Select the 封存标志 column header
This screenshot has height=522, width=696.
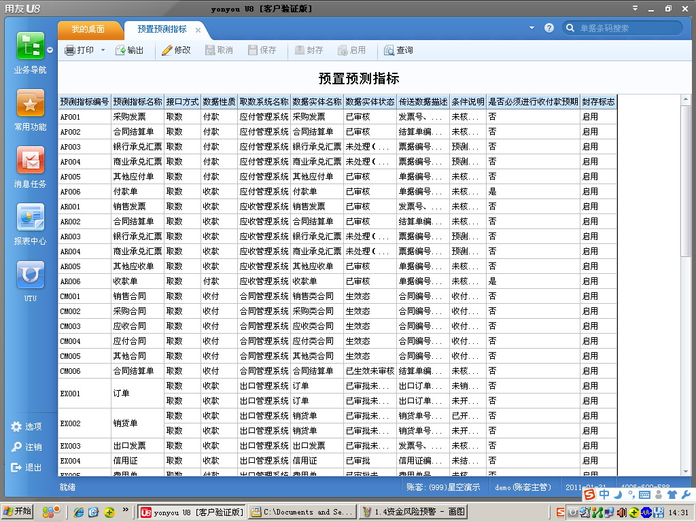point(598,102)
